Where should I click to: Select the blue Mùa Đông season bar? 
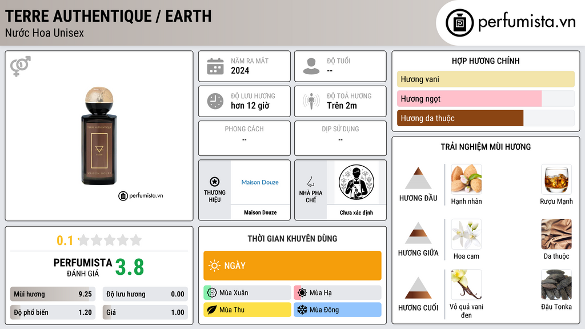(x=338, y=310)
